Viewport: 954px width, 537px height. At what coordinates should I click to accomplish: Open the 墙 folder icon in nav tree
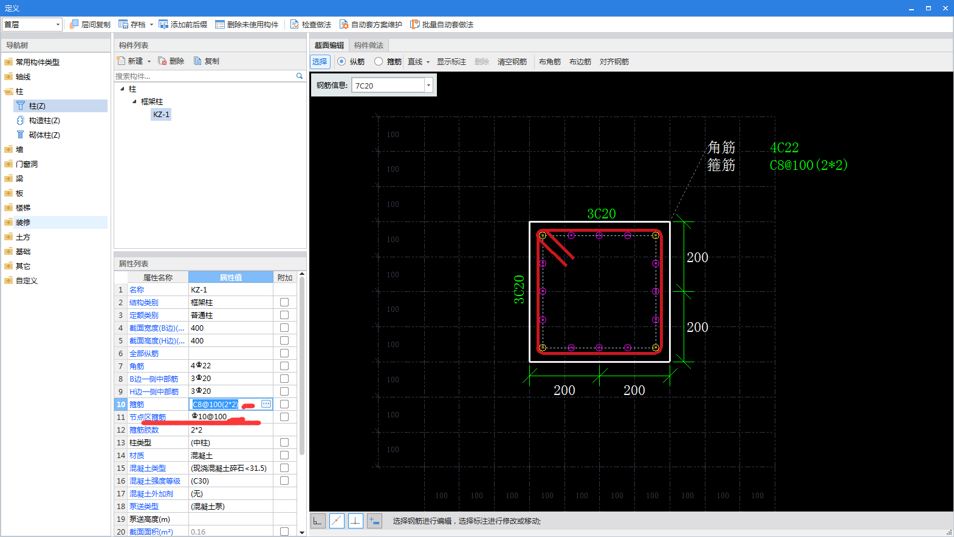[9, 149]
